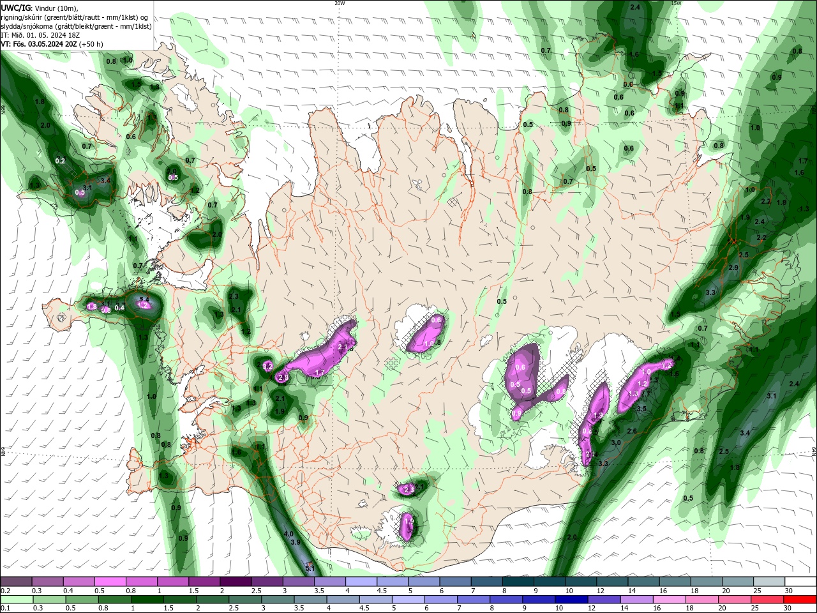This screenshot has width=817, height=613.
Task: Select the dark teal 8–9 snow swatch
Action: click(518, 582)
